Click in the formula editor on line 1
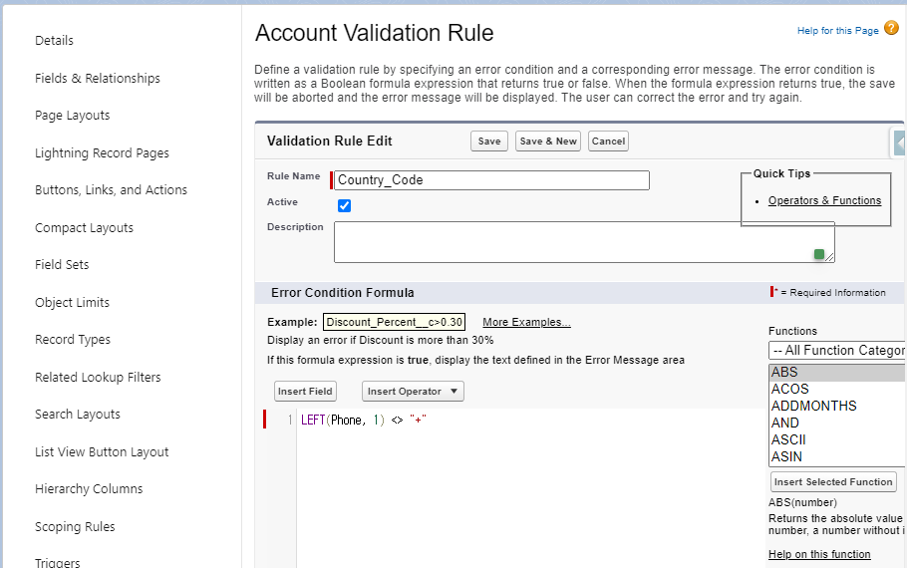 [531, 420]
